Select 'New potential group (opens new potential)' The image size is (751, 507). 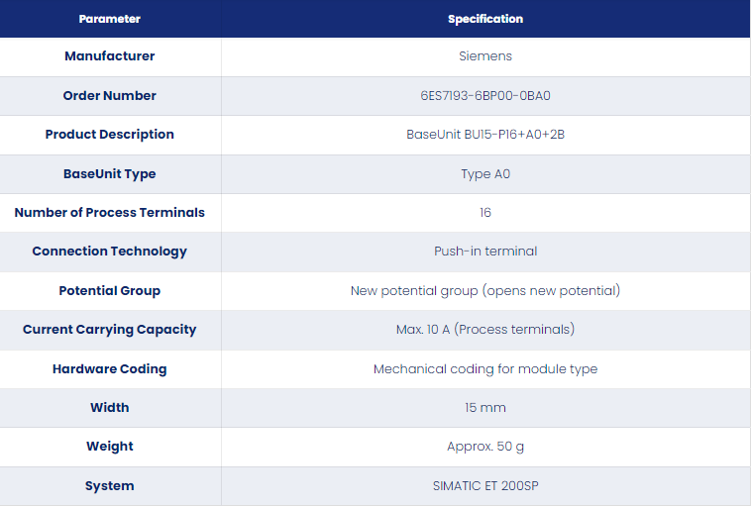485,290
